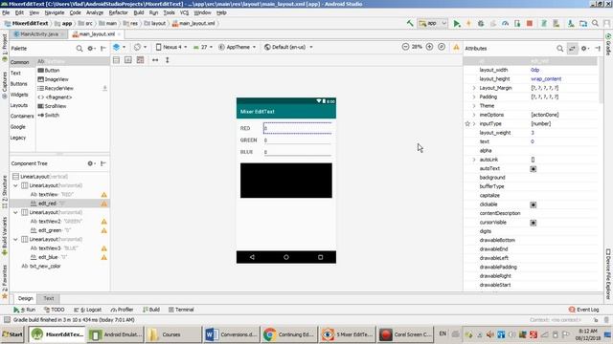The image size is (613, 344).
Task: Click the Make Project hammer icon
Action: (x=410, y=23)
